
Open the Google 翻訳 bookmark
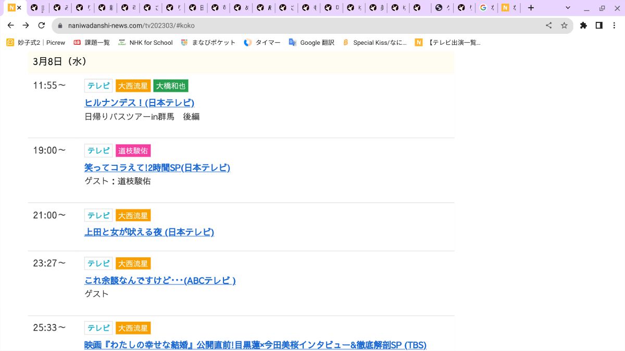pyautogui.click(x=311, y=42)
